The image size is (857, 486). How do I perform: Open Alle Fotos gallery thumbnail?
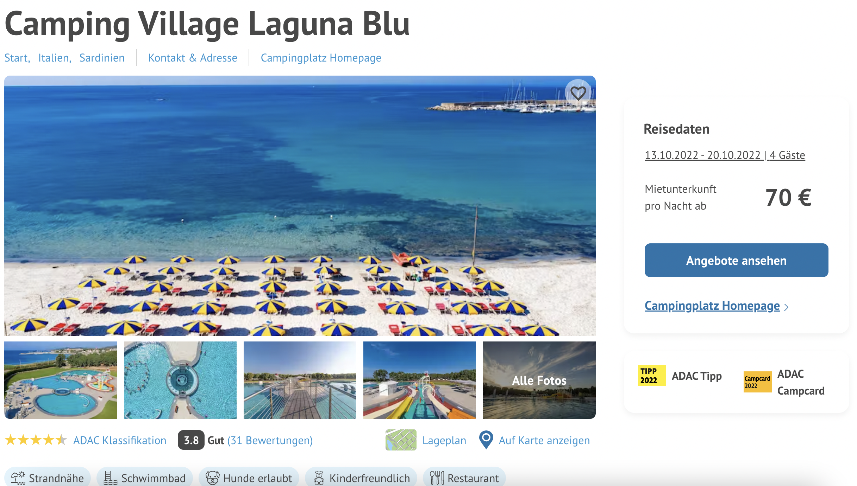pos(539,380)
